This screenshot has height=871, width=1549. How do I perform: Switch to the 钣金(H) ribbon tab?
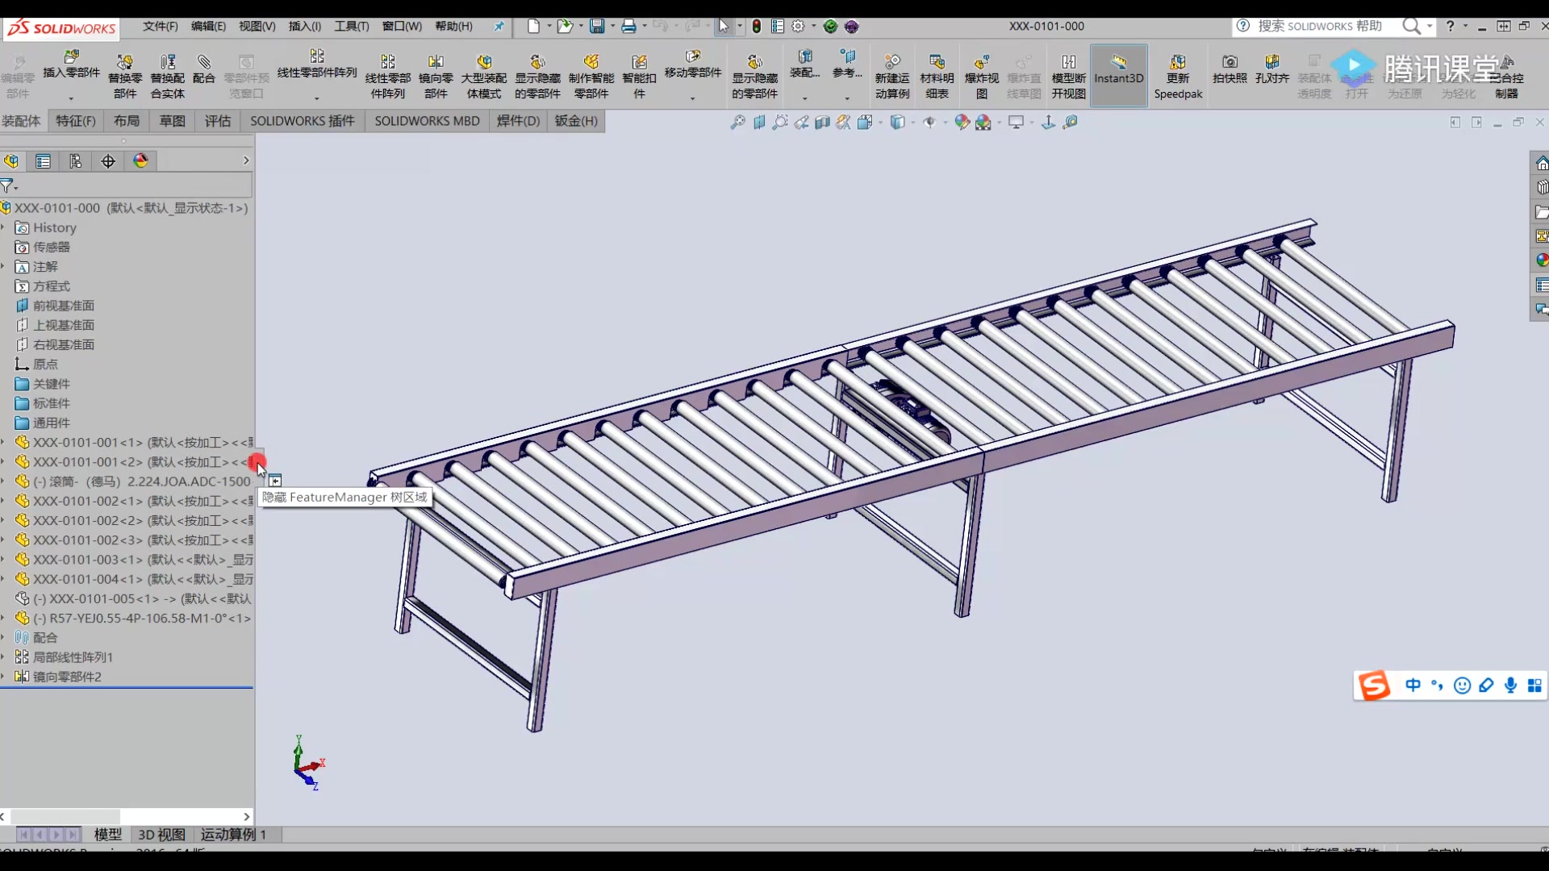[576, 121]
